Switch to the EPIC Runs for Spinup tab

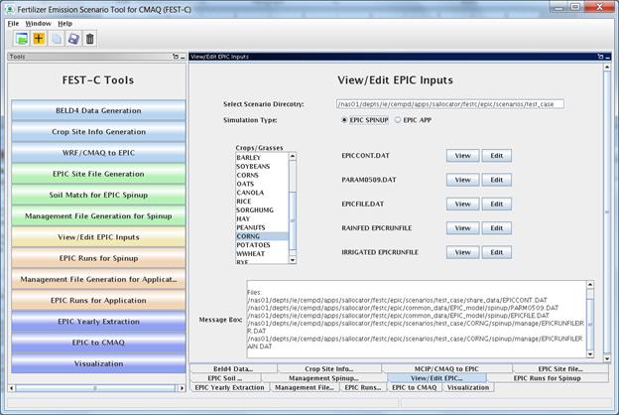pos(548,378)
